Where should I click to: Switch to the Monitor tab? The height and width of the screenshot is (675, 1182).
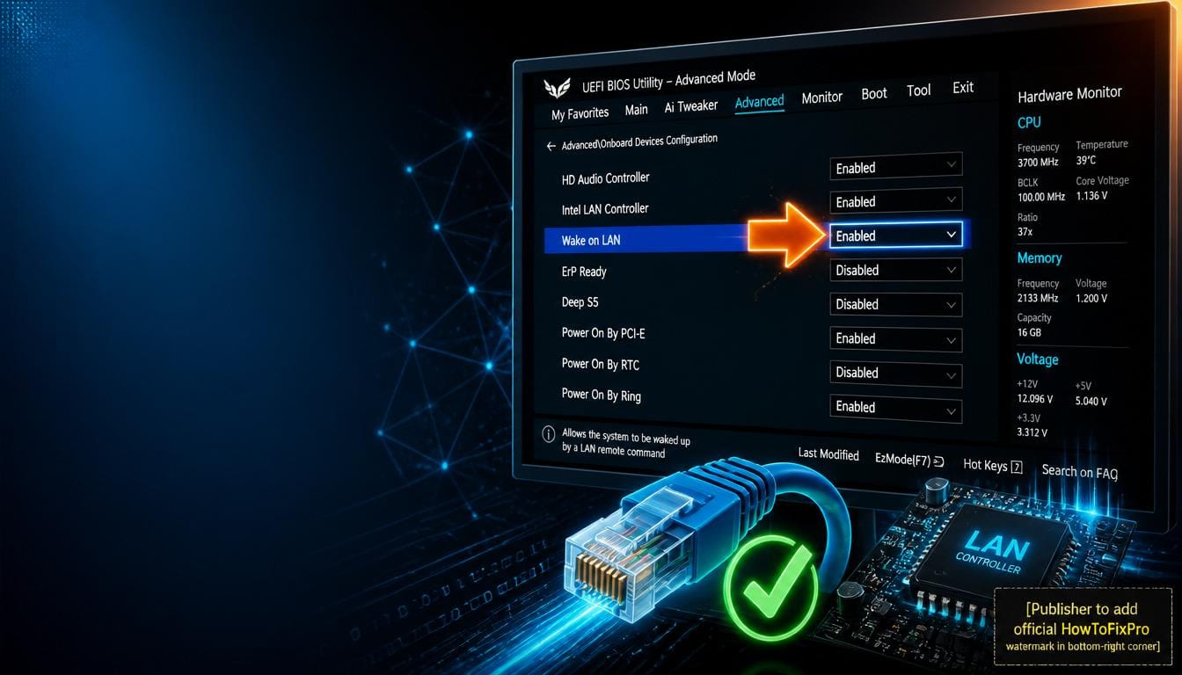coord(821,98)
